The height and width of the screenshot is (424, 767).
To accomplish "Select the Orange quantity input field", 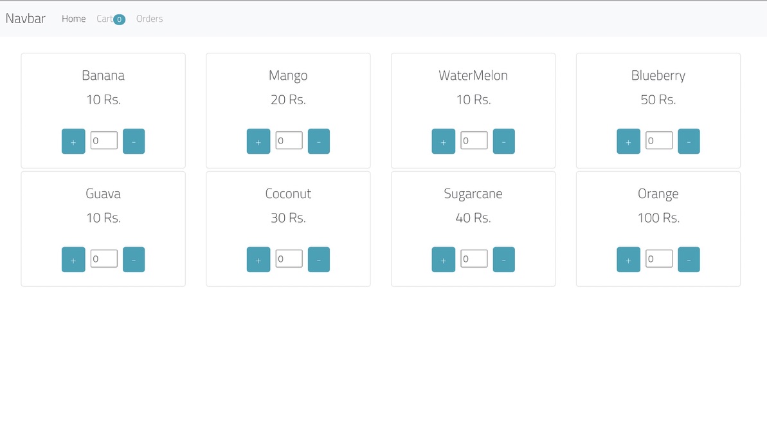I will point(658,259).
